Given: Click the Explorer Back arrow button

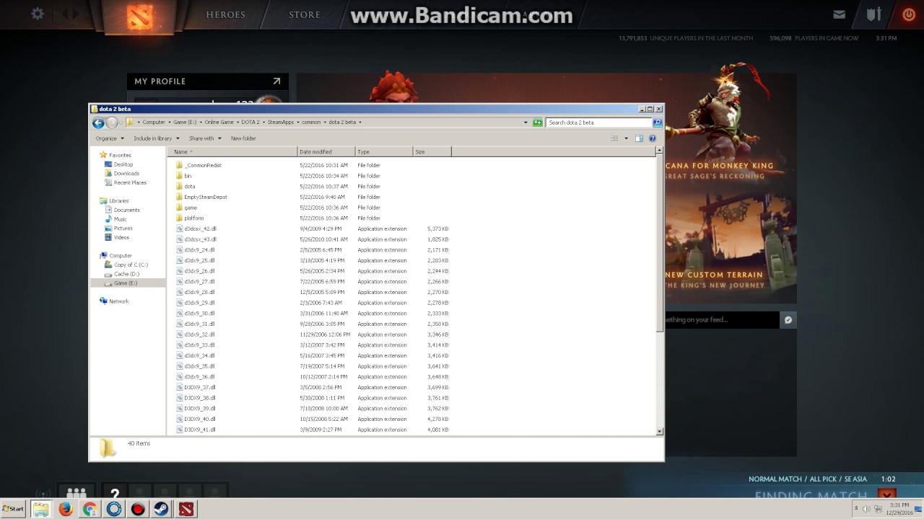Looking at the screenshot, I should click(98, 123).
